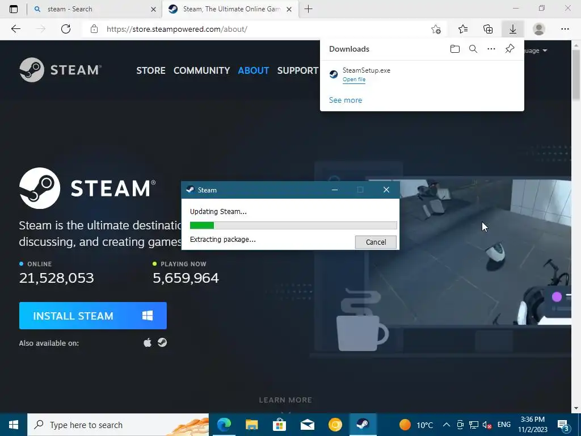Image resolution: width=581 pixels, height=436 pixels.
Task: Refresh the Steam about page
Action: tap(66, 29)
